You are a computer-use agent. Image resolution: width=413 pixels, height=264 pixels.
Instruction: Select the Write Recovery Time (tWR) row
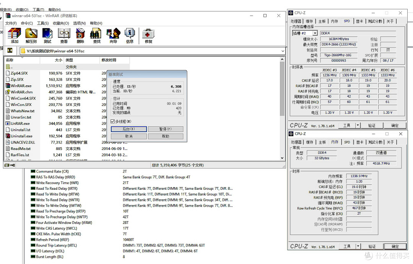132,183
